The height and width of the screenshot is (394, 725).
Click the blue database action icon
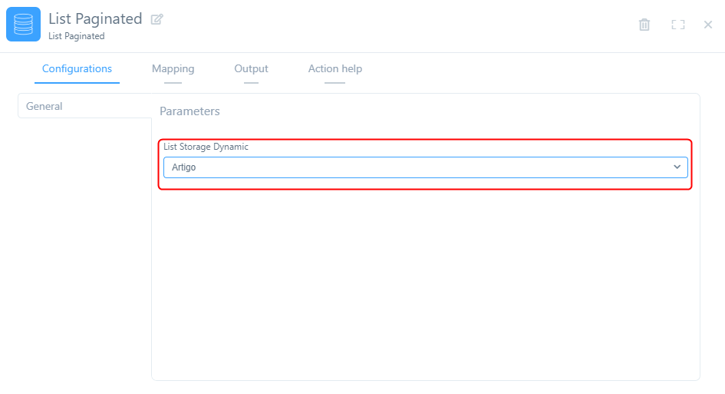coord(23,24)
